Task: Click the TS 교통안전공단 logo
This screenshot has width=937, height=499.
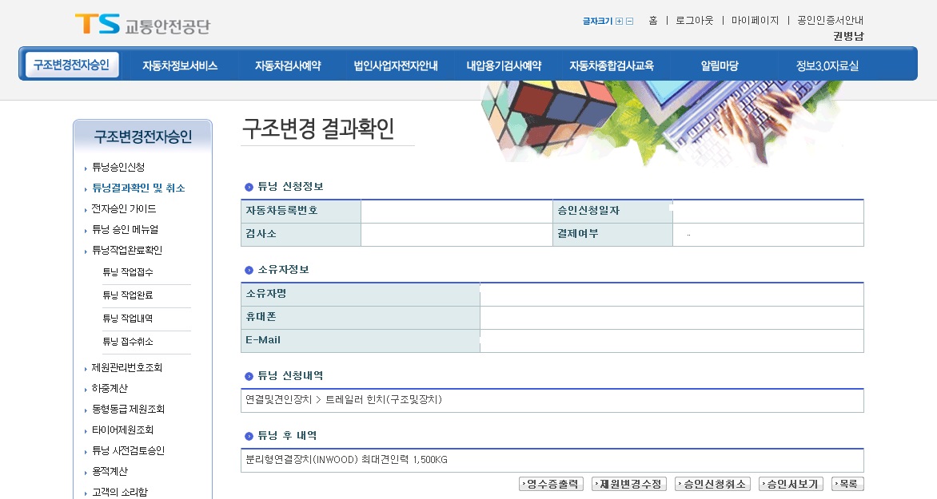Action: (142, 25)
